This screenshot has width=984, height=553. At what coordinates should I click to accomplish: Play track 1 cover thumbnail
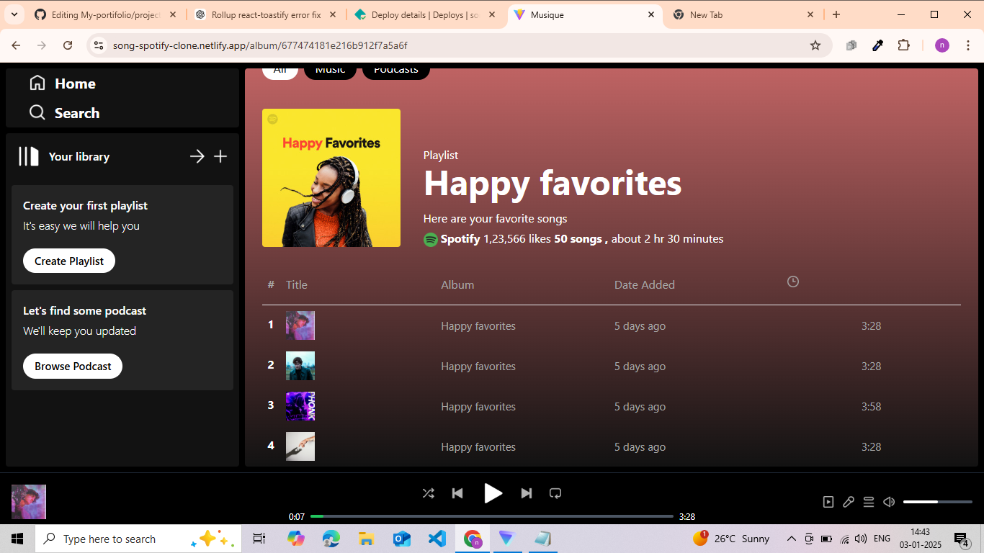pyautogui.click(x=300, y=325)
